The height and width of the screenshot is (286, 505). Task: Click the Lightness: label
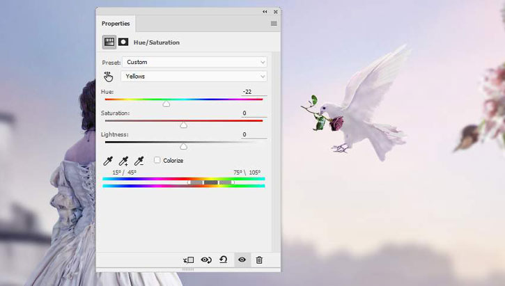[x=115, y=134]
